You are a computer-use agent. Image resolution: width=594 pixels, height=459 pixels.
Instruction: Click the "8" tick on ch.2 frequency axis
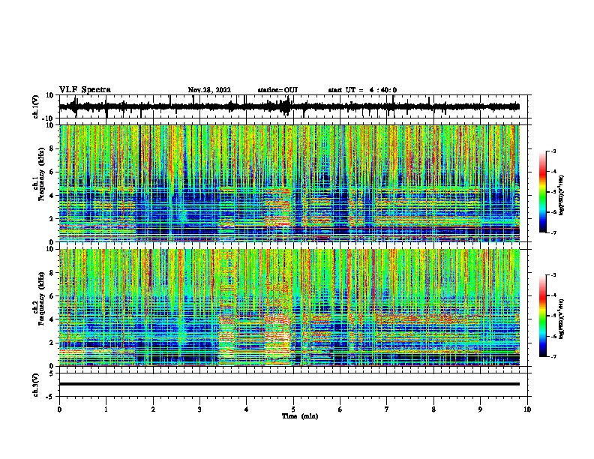pos(52,273)
